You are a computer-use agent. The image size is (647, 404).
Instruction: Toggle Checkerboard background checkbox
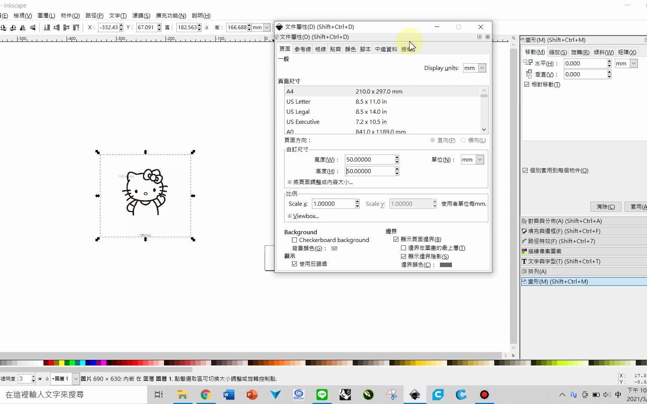(295, 240)
